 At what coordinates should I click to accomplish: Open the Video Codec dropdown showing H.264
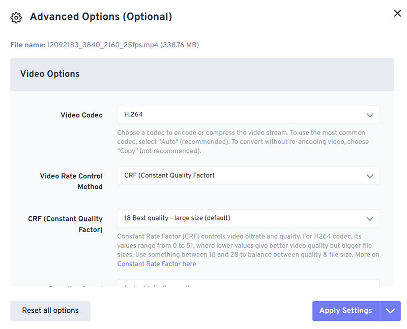(248, 115)
